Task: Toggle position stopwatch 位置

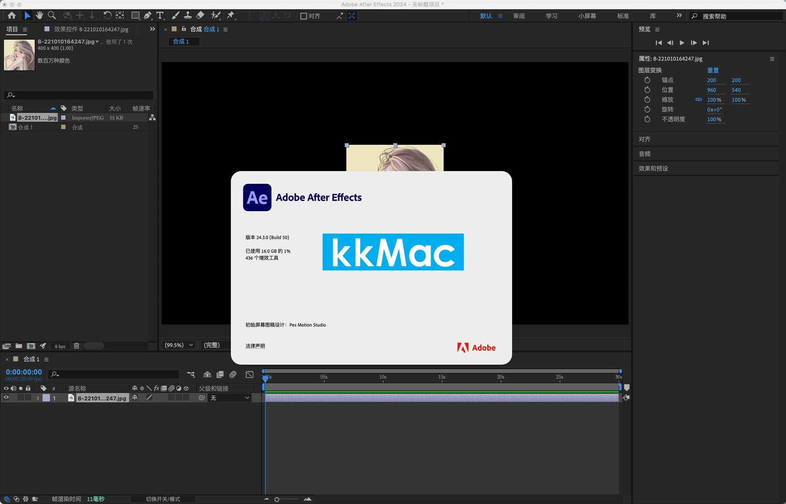Action: coord(647,90)
